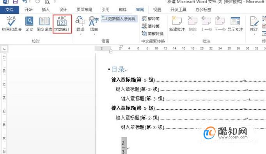Click the 定义 (Define) icon
This screenshot has width=266, height=154.
click(x=29, y=23)
